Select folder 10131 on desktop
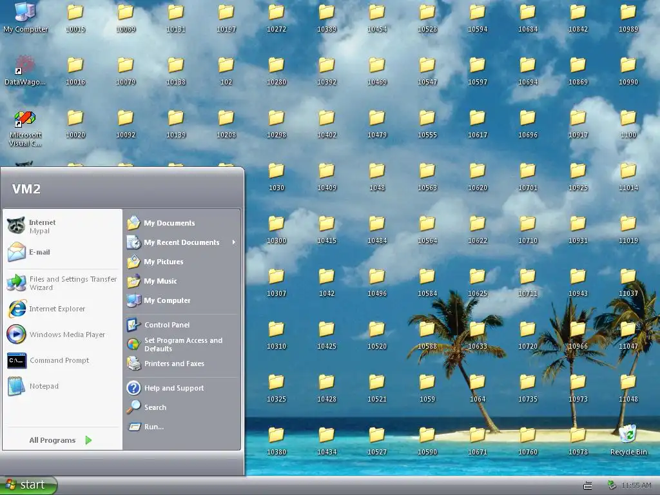The image size is (660, 495). pos(176,17)
